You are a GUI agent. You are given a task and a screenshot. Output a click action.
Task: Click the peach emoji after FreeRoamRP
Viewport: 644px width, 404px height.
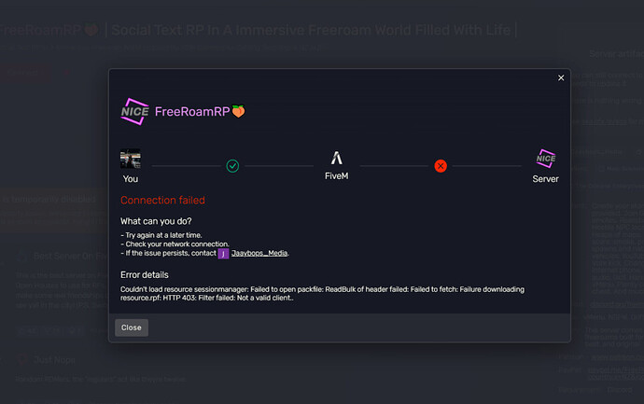(238, 111)
